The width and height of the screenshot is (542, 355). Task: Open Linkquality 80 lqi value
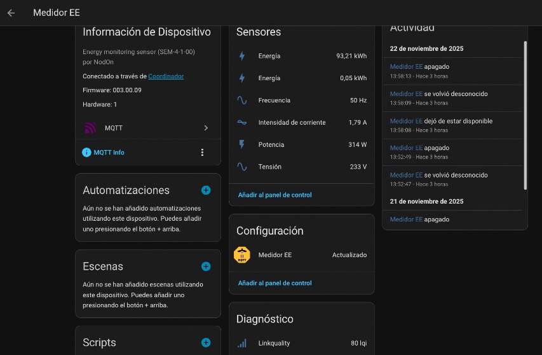(359, 344)
